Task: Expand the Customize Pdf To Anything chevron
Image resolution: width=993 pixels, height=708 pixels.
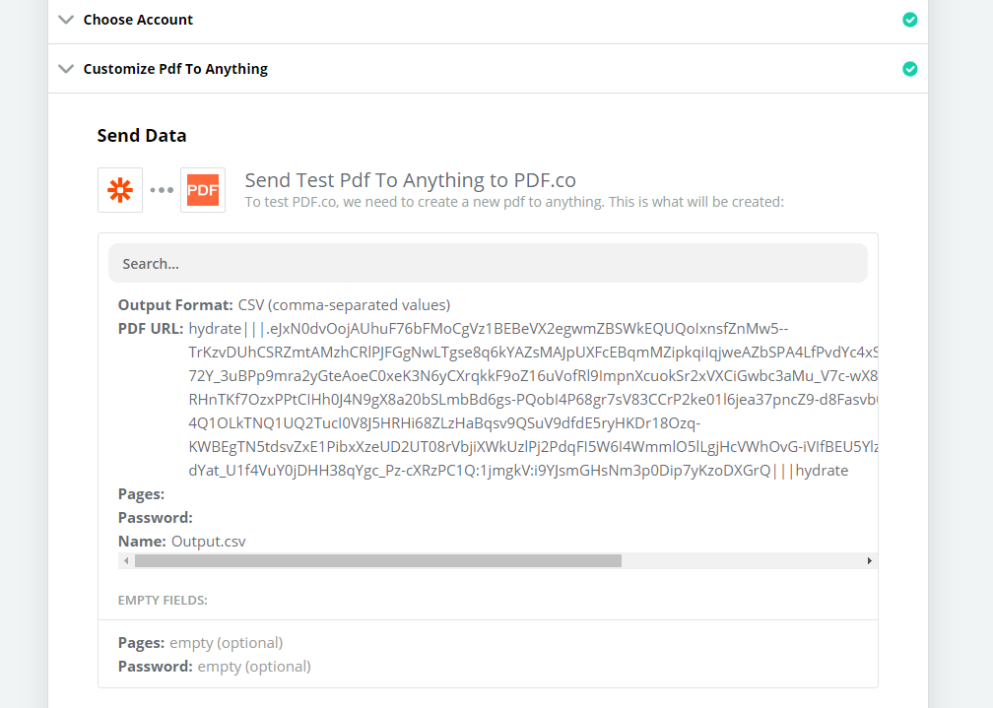Action: coord(66,68)
